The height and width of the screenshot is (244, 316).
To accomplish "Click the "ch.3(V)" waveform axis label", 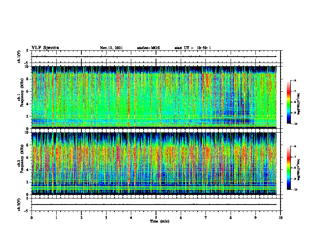I will pyautogui.click(x=19, y=205).
